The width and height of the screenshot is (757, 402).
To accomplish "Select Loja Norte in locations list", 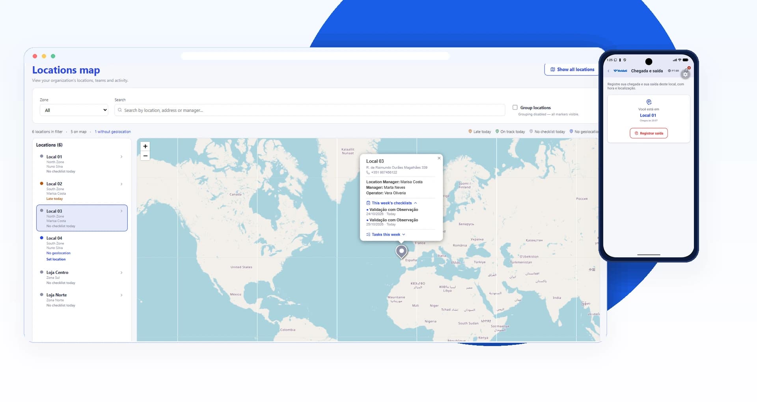I will [x=82, y=300].
